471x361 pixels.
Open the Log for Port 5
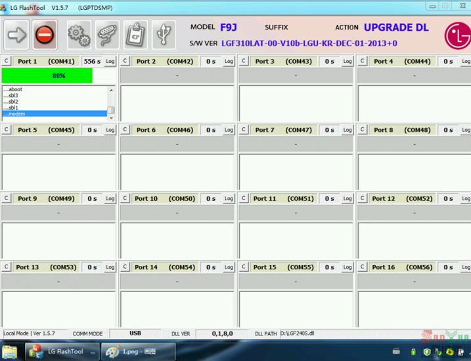[x=110, y=130]
